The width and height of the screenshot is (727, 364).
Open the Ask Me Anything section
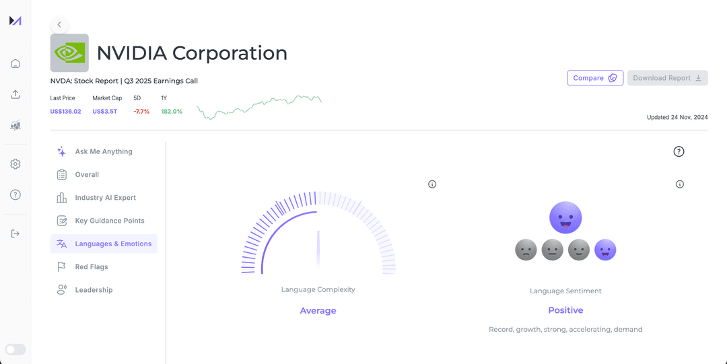coord(104,151)
